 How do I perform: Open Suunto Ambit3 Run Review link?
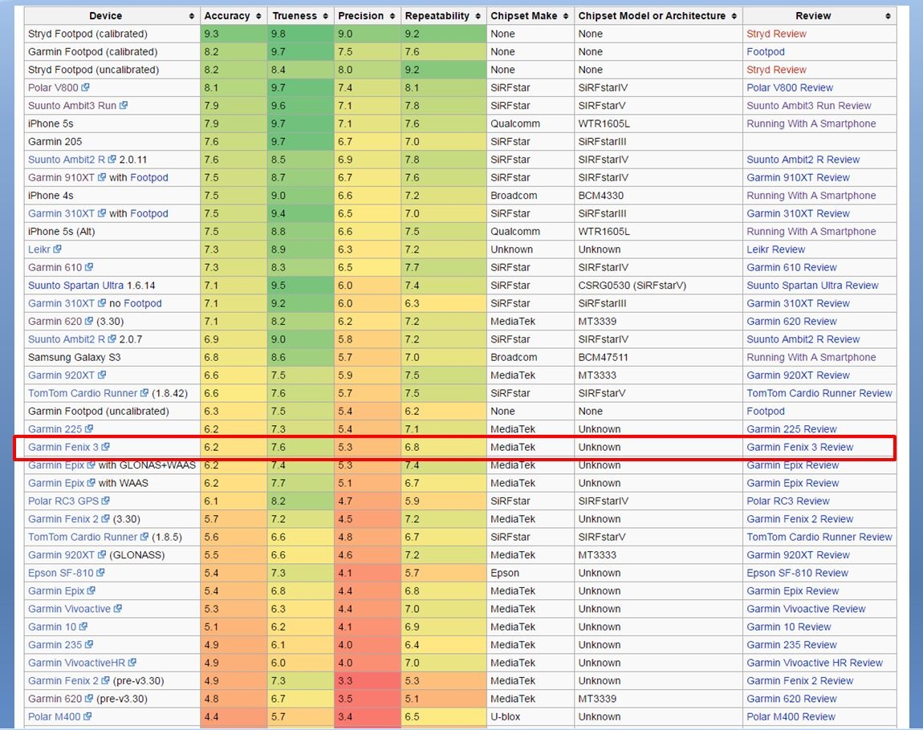(x=808, y=106)
